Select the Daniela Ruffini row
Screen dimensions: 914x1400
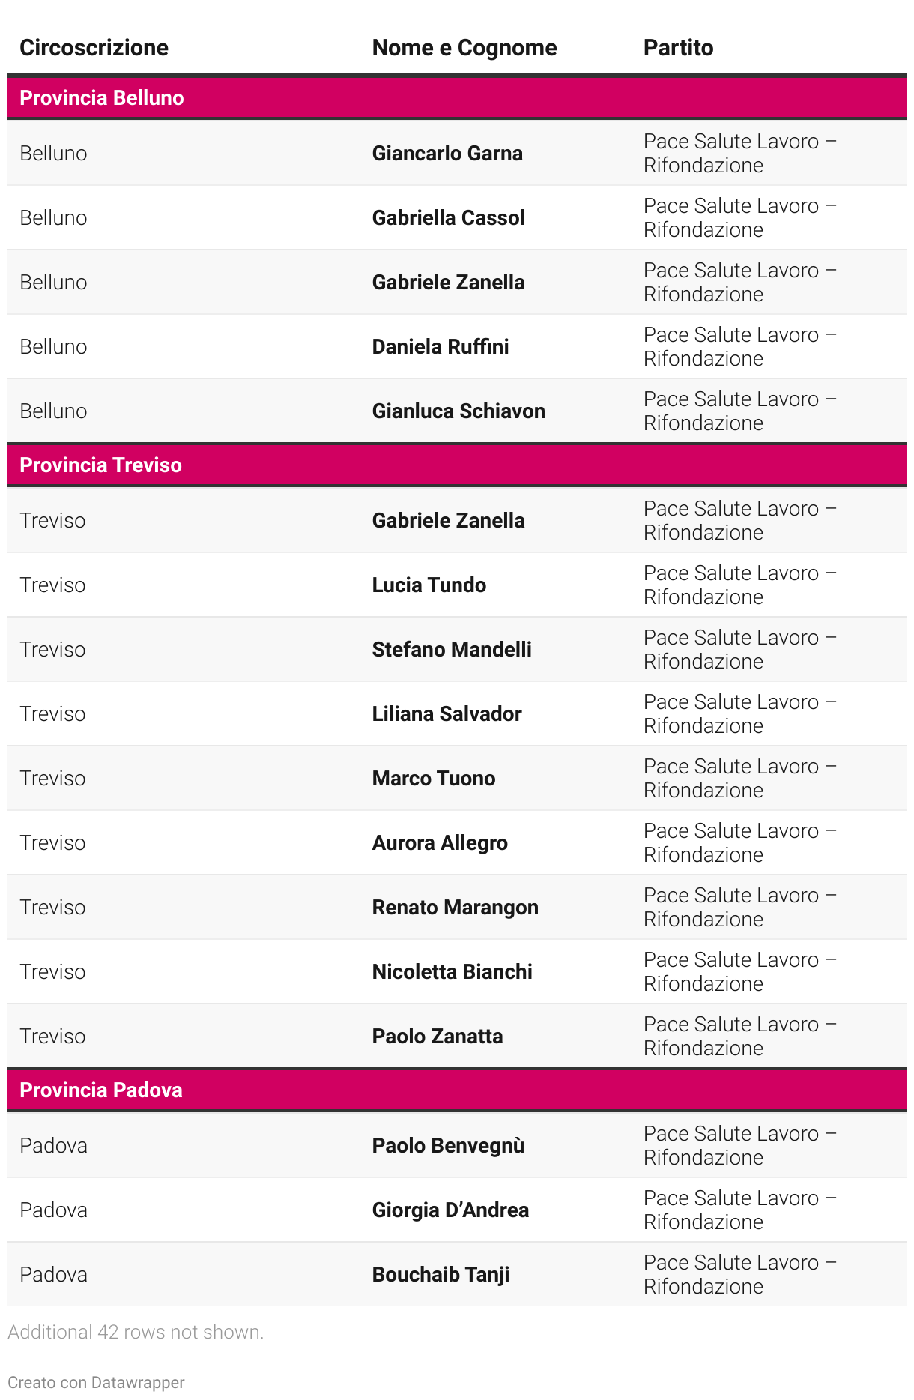441,347
